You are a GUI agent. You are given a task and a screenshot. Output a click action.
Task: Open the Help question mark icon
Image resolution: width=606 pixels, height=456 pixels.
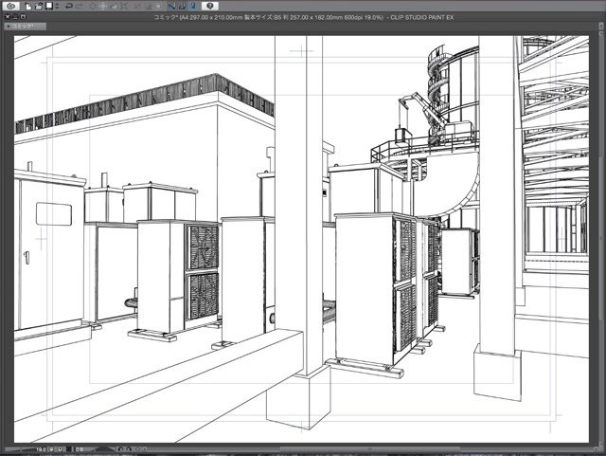[x=210, y=7]
